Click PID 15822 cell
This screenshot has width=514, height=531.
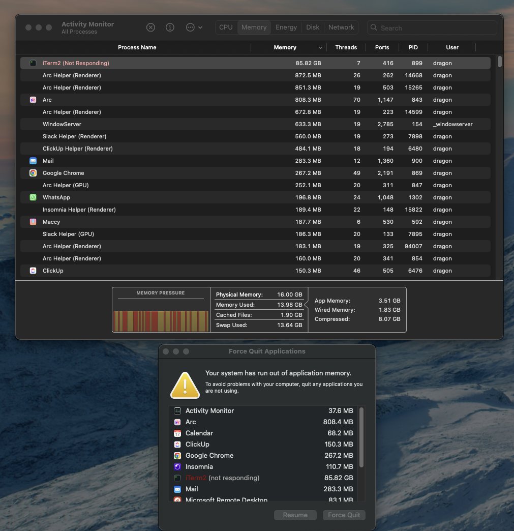point(413,209)
